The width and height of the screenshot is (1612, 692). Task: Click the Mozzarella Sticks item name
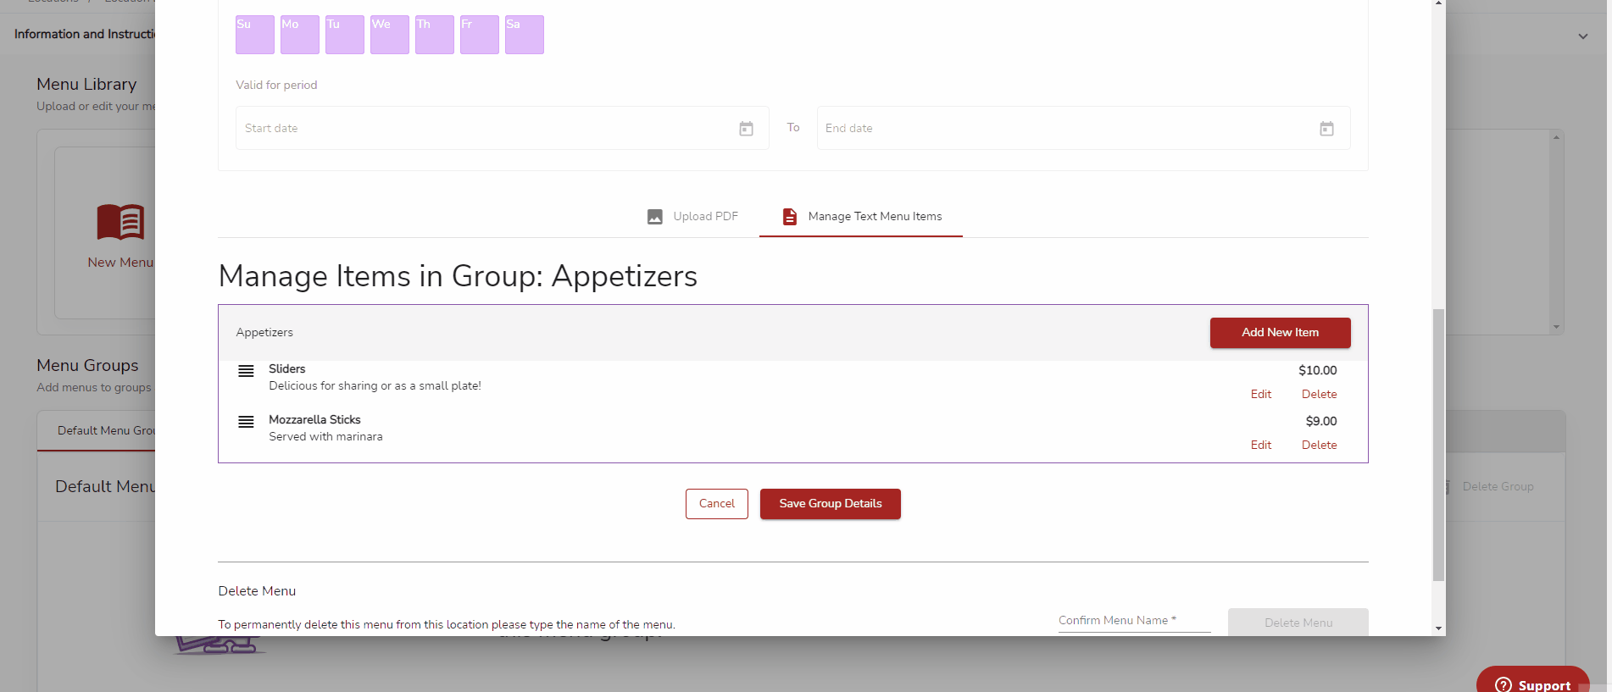tap(314, 420)
